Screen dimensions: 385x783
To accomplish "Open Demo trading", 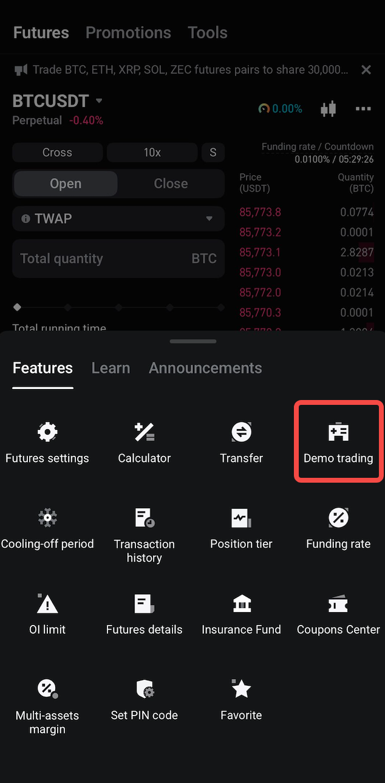I will 338,441.
